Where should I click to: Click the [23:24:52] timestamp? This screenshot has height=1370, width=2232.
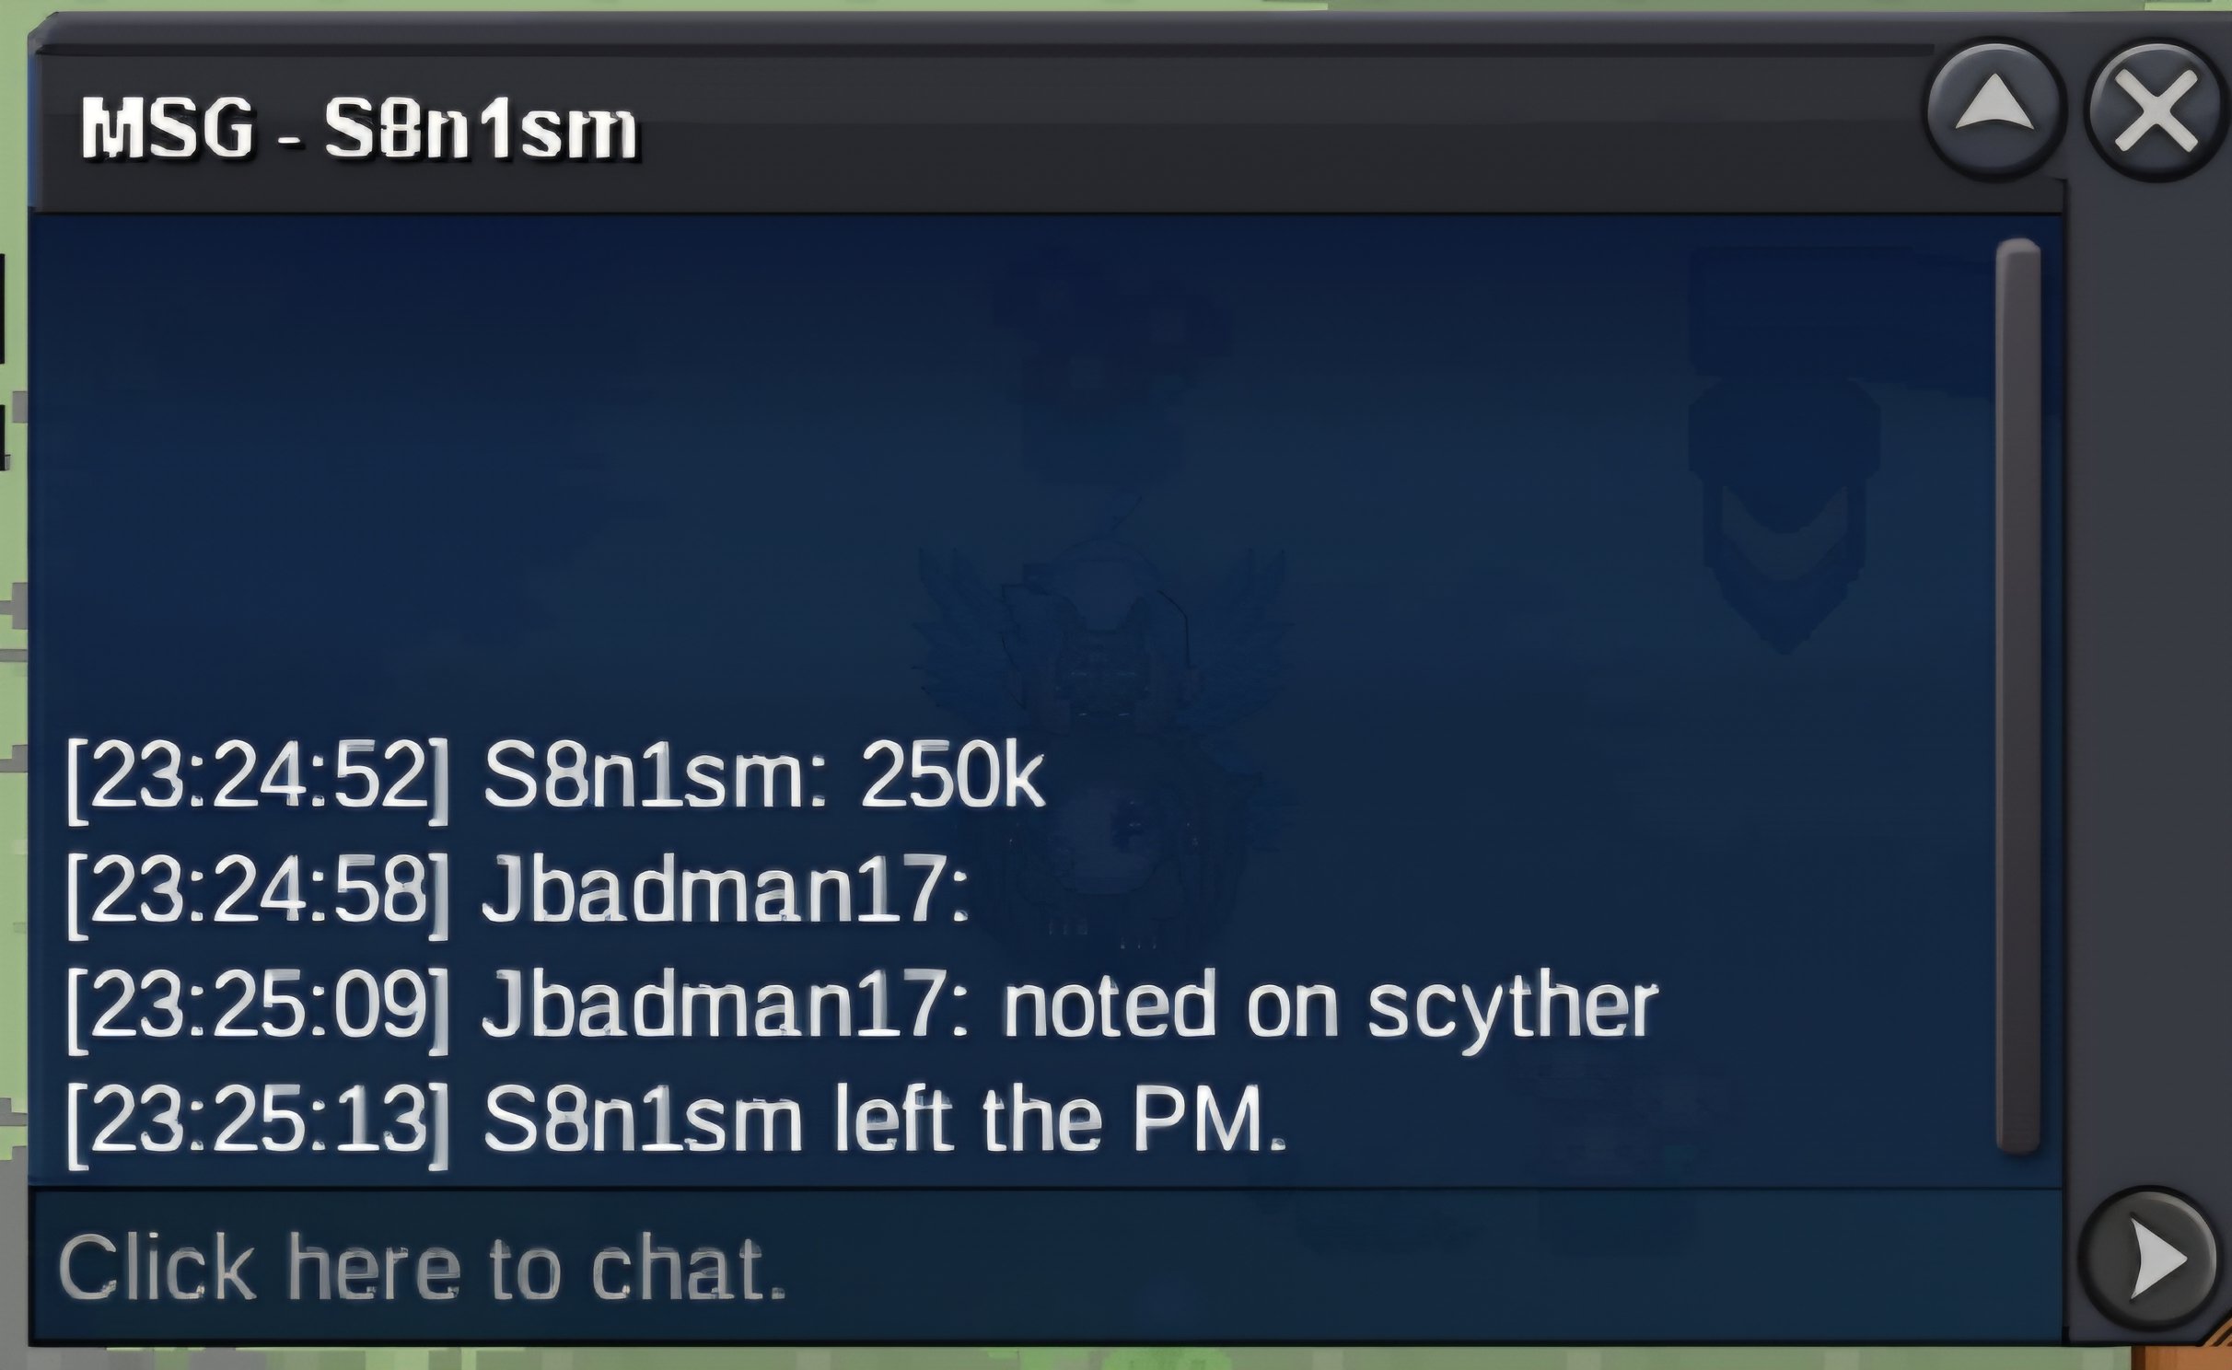pos(258,781)
